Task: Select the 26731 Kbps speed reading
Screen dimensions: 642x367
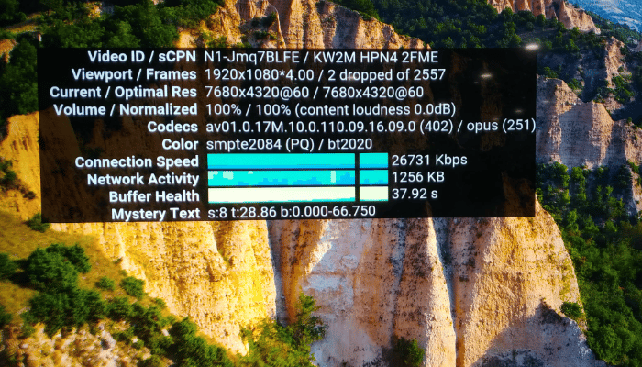Action: [429, 161]
